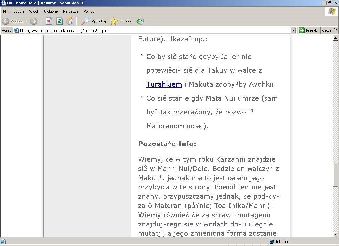This screenshot has width=339, height=246.
Task: Open the Plik menu
Action: (6, 11)
